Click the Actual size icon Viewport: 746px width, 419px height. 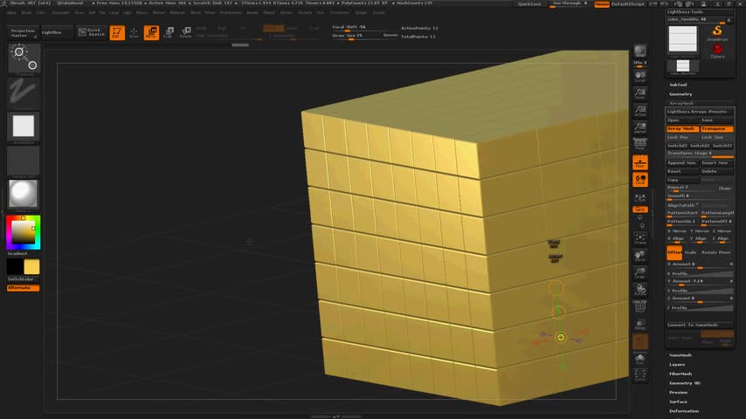pos(640,111)
